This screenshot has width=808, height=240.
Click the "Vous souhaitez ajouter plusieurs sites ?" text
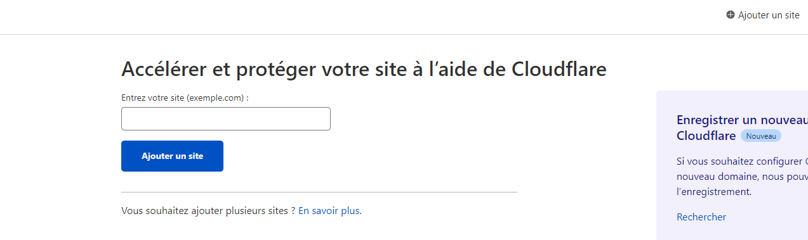pos(208,210)
